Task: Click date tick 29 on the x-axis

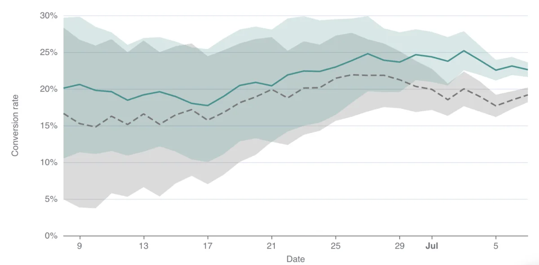Action: coord(400,246)
